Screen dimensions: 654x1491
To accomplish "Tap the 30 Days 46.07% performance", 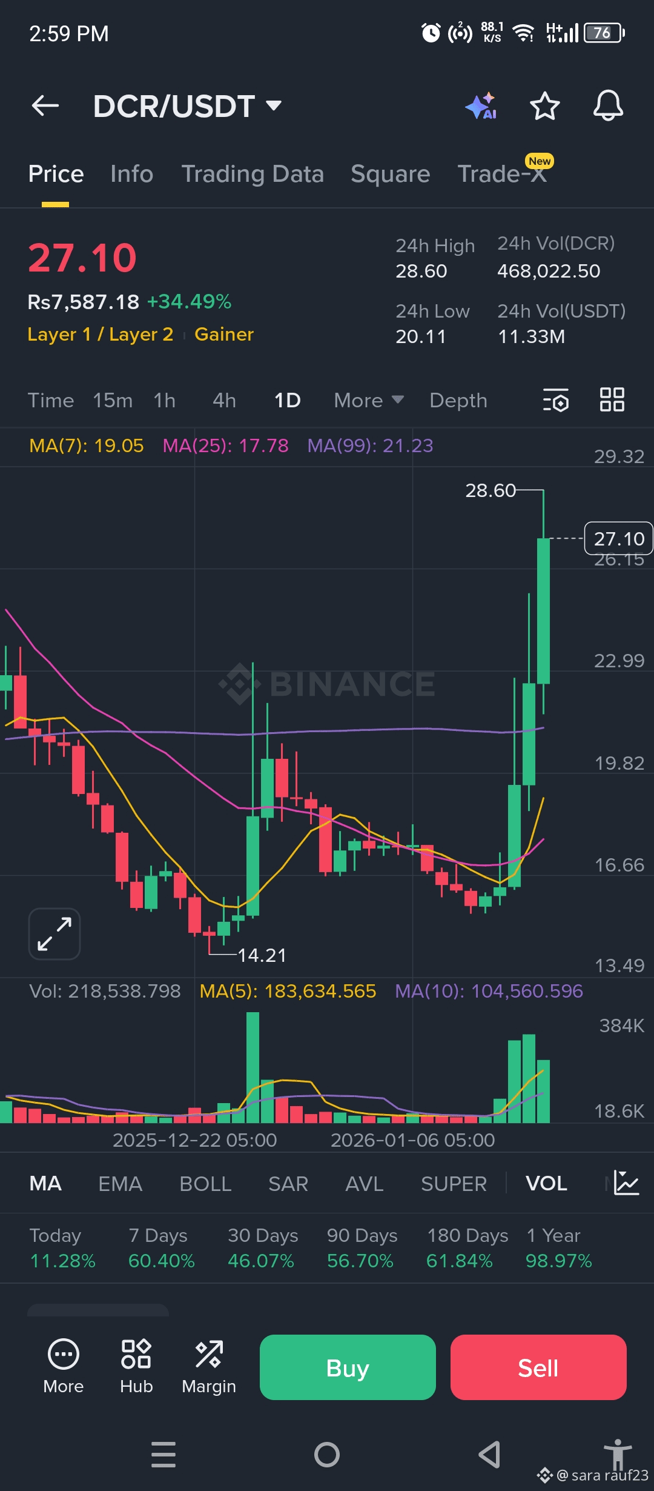I will click(x=262, y=1248).
